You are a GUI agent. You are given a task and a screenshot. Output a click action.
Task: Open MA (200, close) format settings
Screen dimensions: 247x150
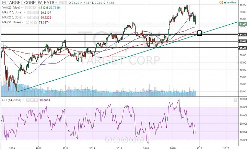point(33,17)
